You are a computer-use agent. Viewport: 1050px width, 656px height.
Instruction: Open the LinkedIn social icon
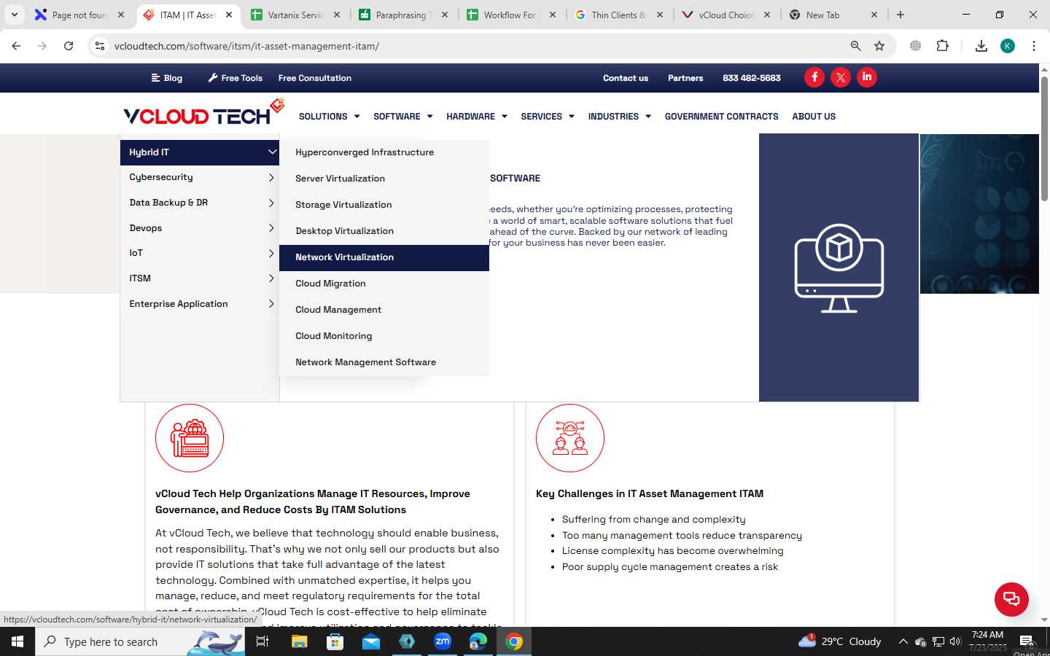click(867, 77)
